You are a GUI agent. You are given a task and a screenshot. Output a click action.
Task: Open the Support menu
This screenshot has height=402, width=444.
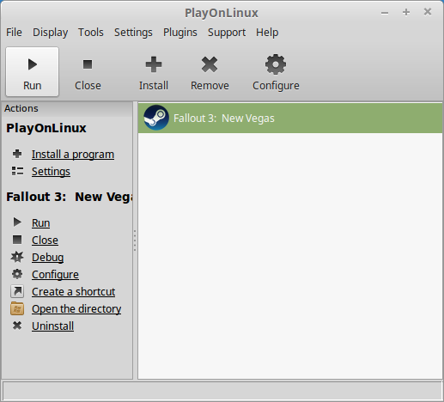click(227, 33)
